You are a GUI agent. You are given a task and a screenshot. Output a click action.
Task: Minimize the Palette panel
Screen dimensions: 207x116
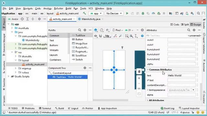[x=90, y=30]
